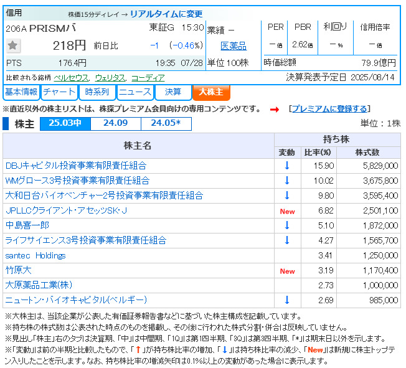This screenshot has width=406, height=368.
Task: Open compared stock コーディア
Action: point(148,78)
